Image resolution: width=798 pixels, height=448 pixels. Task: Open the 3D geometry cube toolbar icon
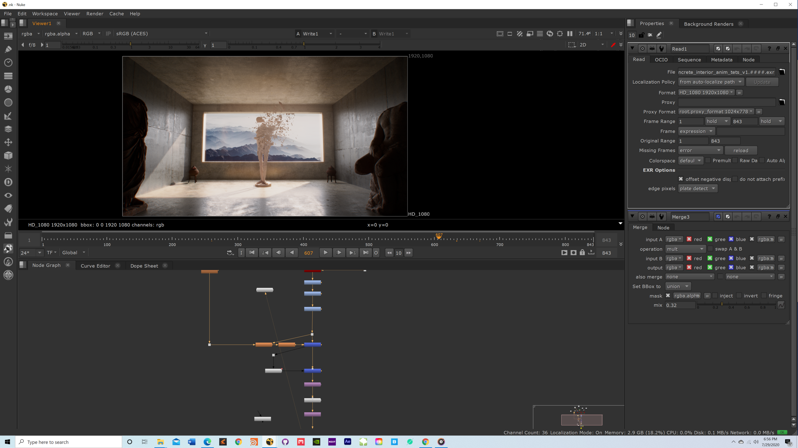8,155
